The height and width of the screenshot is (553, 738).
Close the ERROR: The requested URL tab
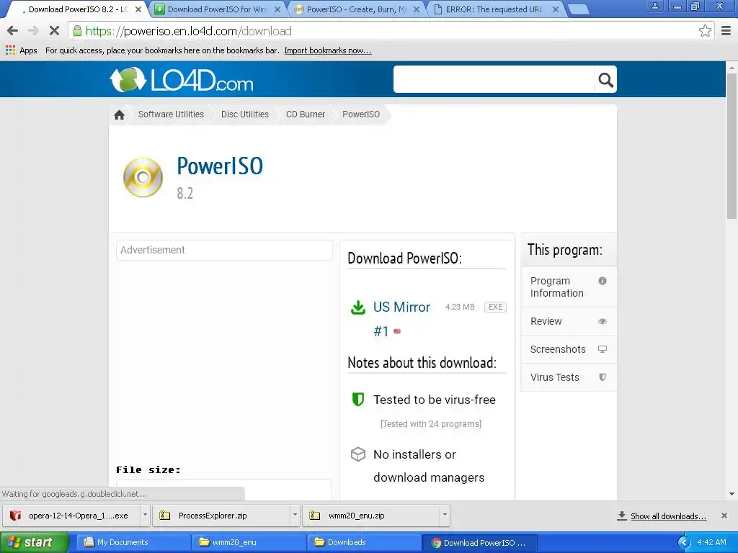pyautogui.click(x=556, y=9)
